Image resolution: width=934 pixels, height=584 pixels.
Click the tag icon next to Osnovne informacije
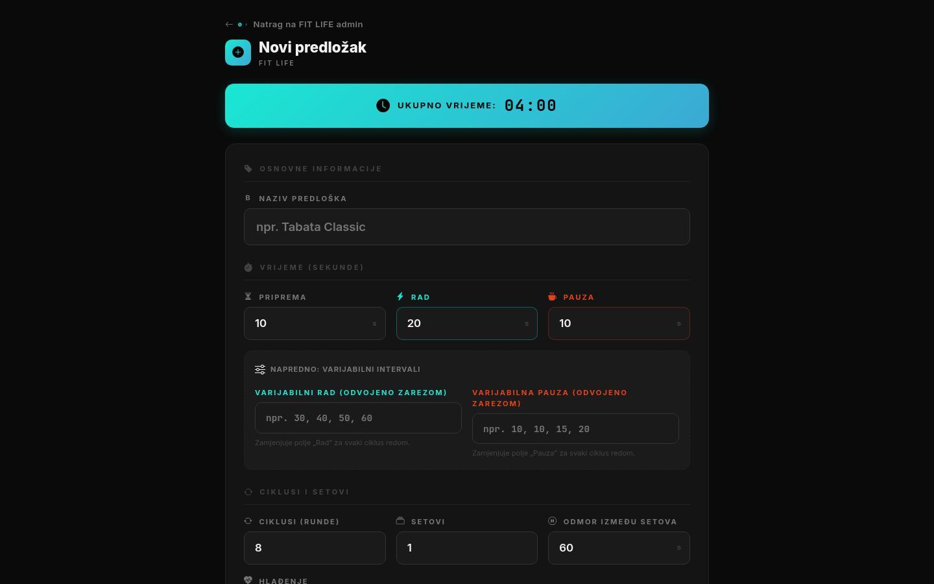[248, 168]
